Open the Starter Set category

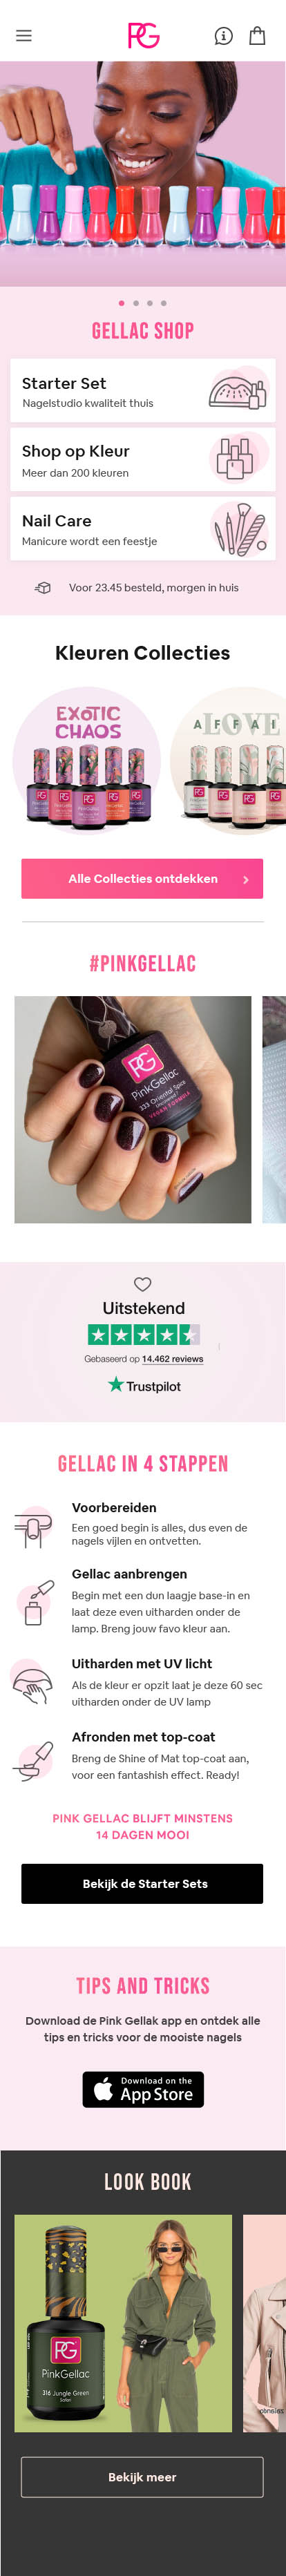(x=143, y=391)
